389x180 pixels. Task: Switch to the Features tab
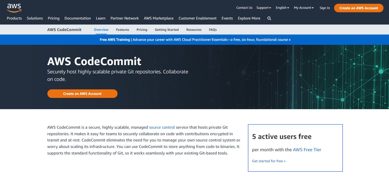tap(123, 30)
